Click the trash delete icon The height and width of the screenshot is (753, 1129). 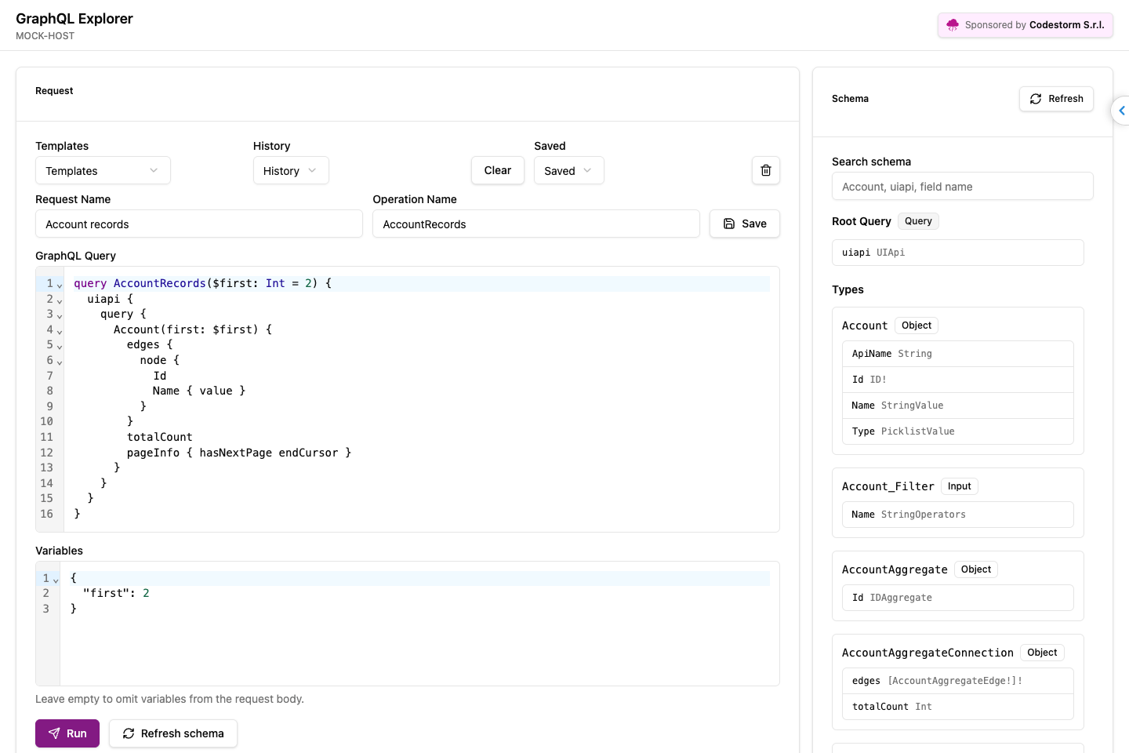pyautogui.click(x=766, y=170)
